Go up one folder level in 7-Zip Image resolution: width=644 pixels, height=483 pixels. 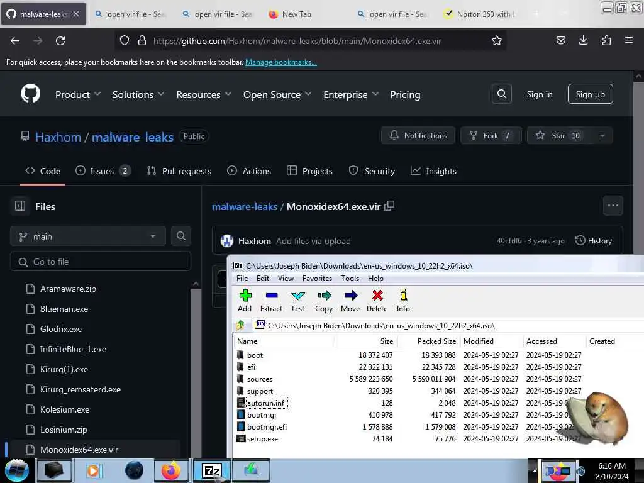point(241,325)
